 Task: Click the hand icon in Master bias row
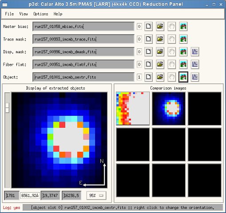pos(172,27)
